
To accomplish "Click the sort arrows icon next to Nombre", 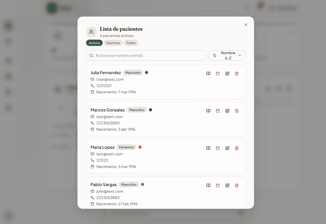I will (215, 55).
